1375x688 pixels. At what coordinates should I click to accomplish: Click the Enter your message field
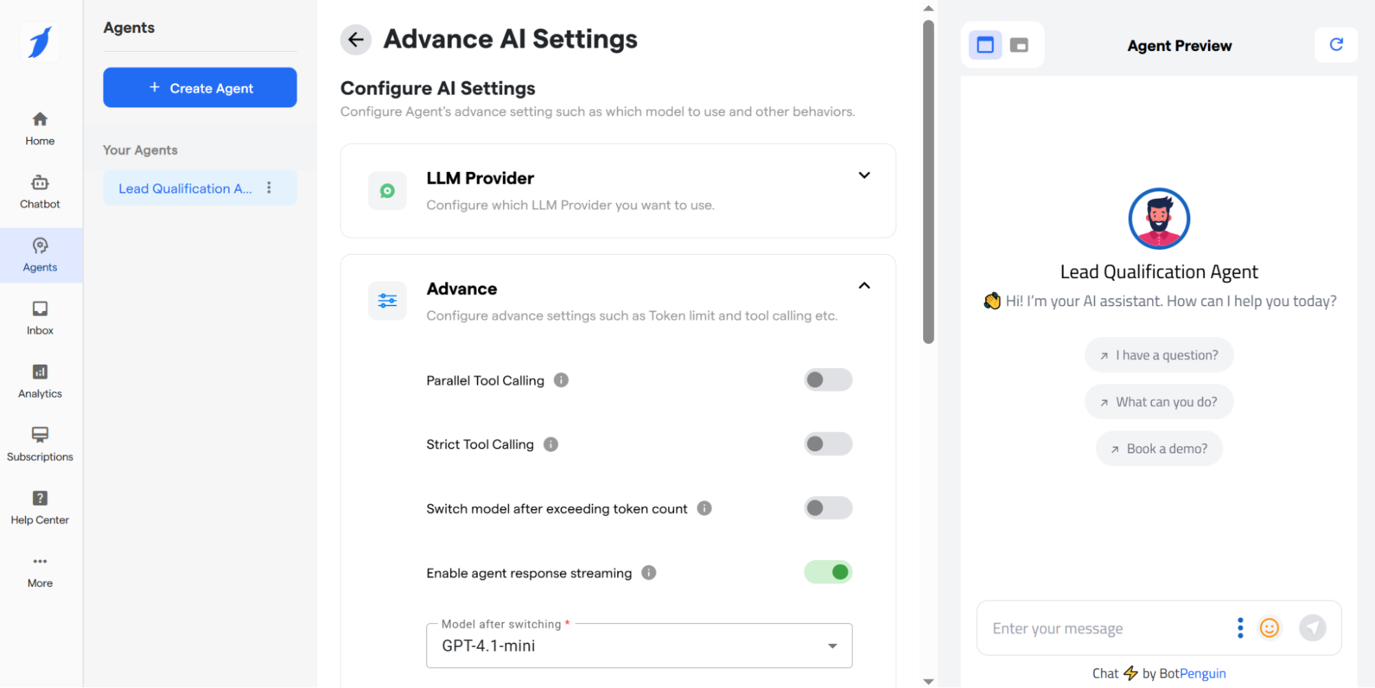pyautogui.click(x=1101, y=628)
